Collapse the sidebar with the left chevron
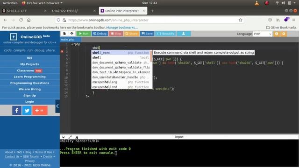This screenshot has width=299, height=168. (57, 106)
